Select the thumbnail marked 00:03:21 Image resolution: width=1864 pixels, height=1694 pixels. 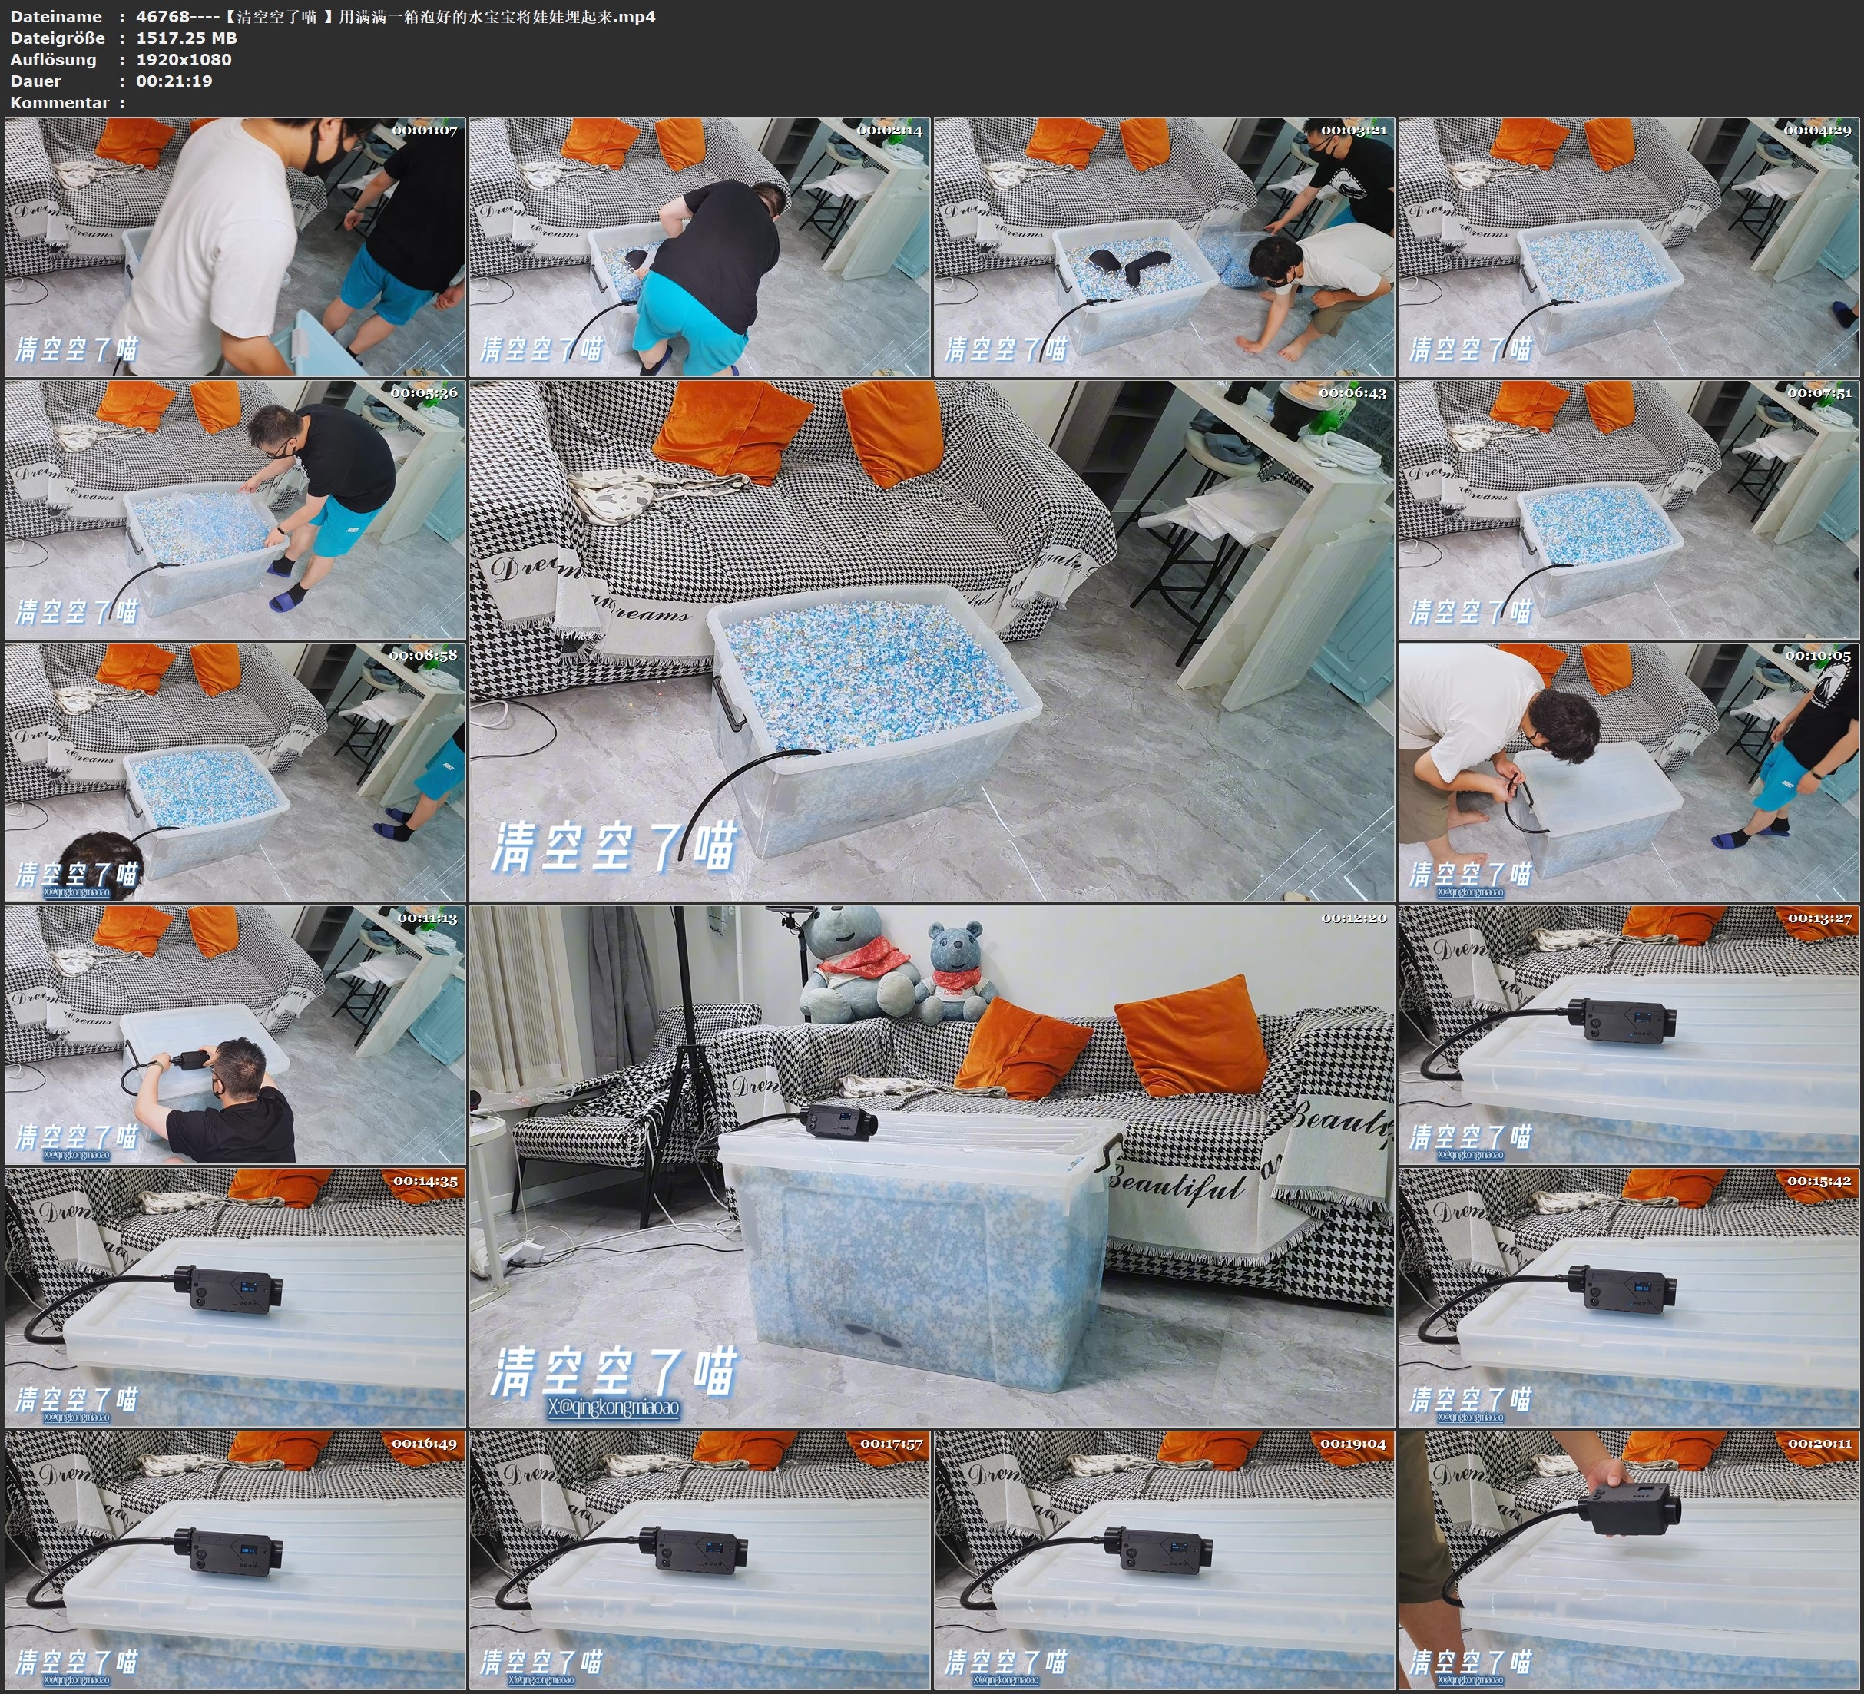pos(1164,247)
